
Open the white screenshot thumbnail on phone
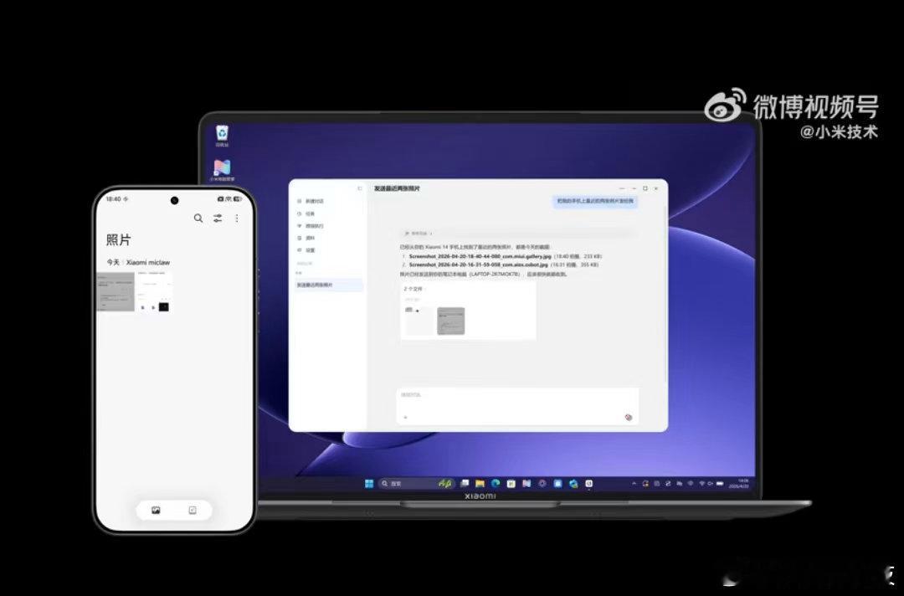point(154,291)
